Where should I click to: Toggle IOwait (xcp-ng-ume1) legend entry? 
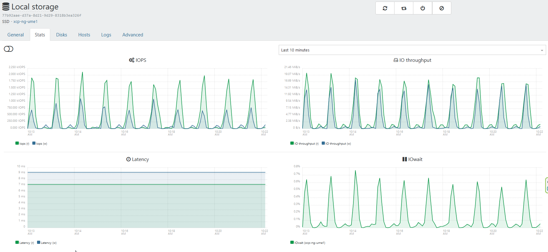click(308, 243)
